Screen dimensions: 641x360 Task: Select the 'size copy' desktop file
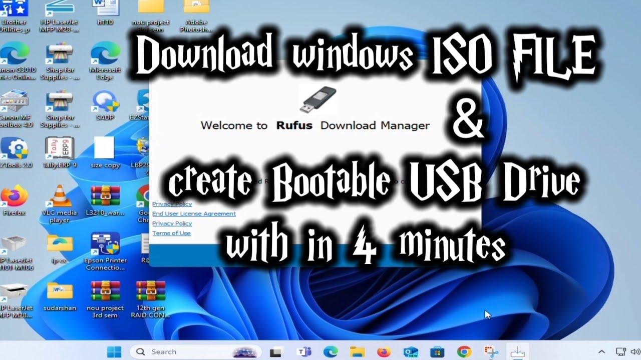[x=105, y=152]
